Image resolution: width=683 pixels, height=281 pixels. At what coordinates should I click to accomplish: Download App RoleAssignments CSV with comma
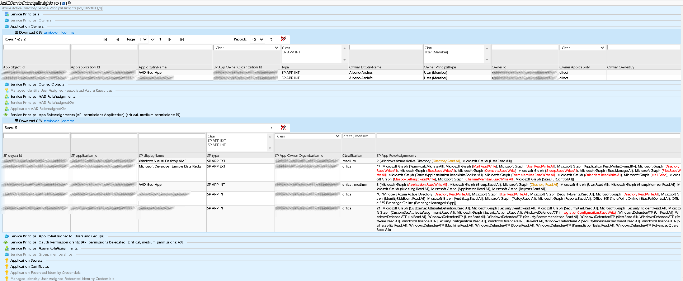68,121
